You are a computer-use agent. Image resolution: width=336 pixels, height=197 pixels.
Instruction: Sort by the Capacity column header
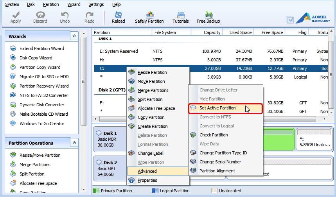point(207,32)
